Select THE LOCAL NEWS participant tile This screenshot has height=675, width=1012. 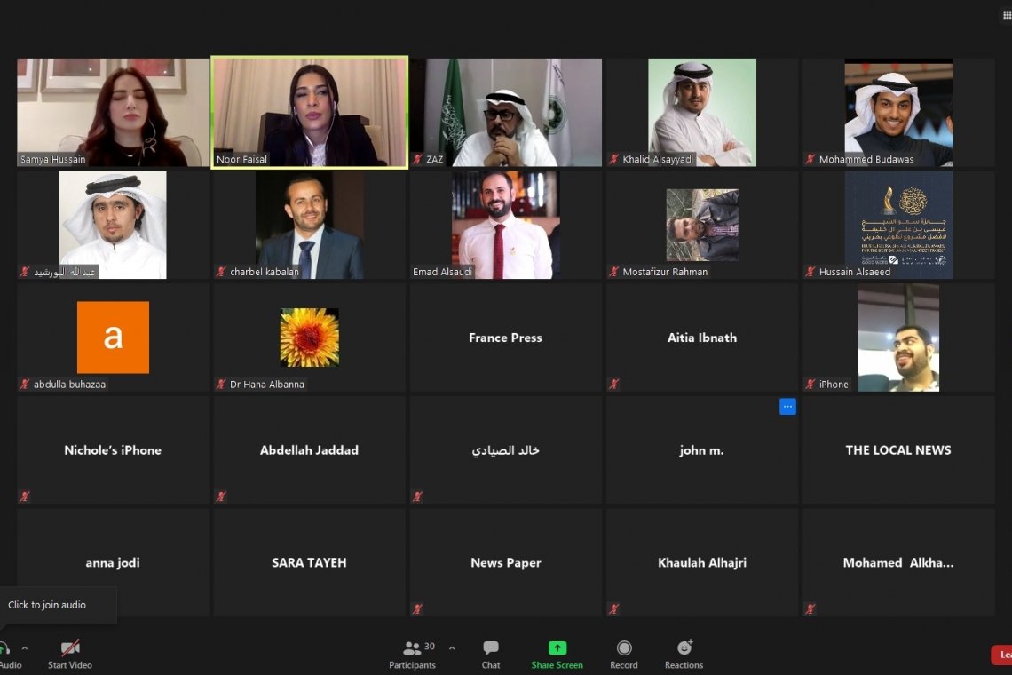pos(897,450)
